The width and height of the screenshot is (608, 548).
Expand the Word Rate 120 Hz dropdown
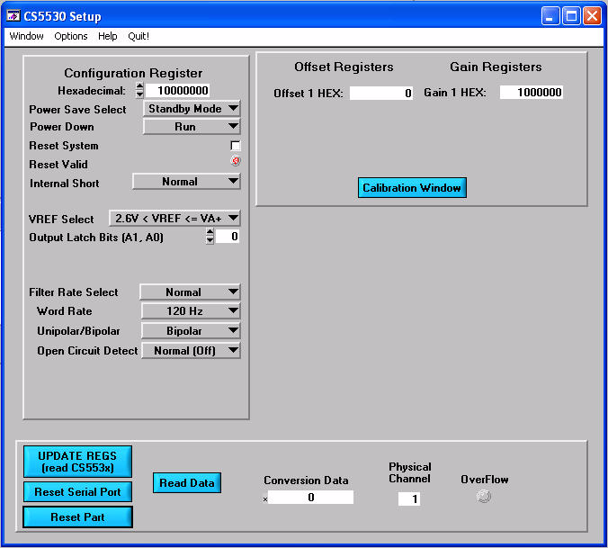pos(191,311)
